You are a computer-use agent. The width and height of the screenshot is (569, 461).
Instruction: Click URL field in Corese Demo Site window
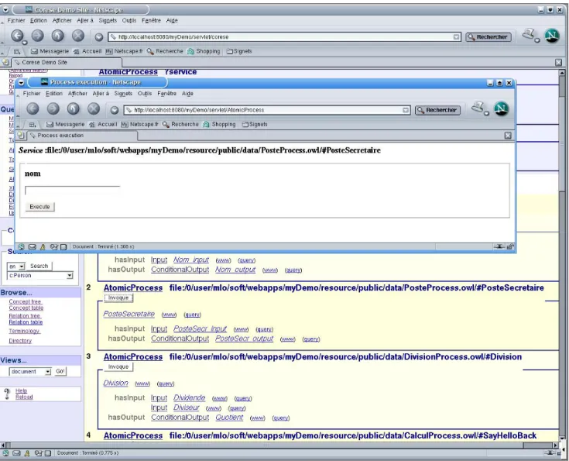(285, 37)
